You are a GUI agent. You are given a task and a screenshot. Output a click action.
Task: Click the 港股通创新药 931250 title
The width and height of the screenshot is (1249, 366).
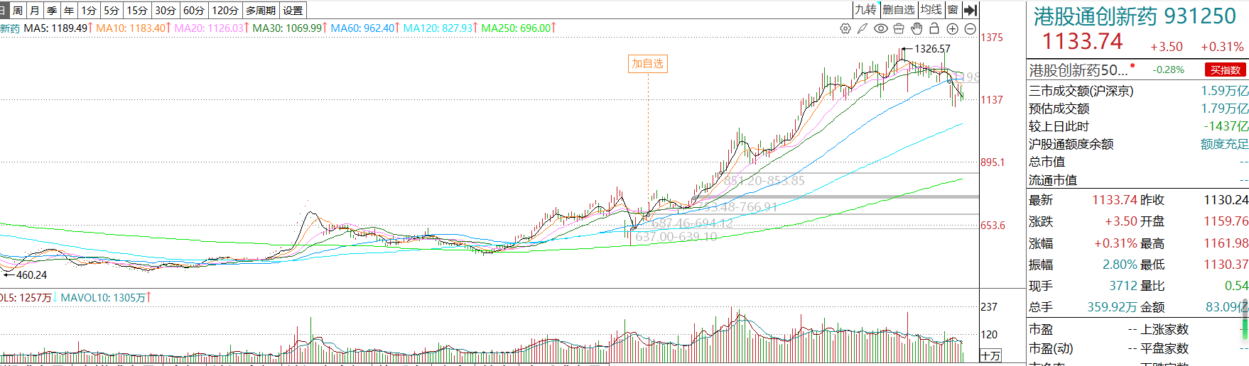(x=1135, y=16)
